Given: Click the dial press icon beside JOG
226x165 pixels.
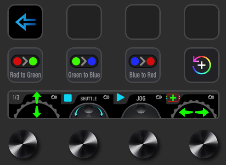Looking at the screenshot, I should pos(159,97).
